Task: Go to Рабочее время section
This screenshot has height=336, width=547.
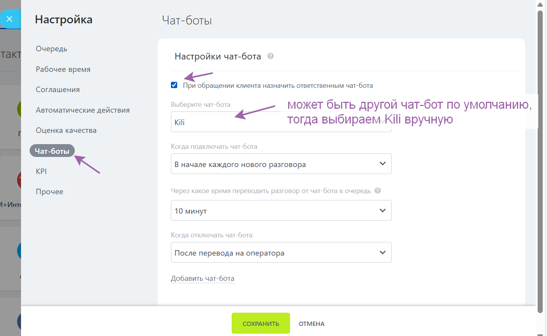Action: (63, 69)
